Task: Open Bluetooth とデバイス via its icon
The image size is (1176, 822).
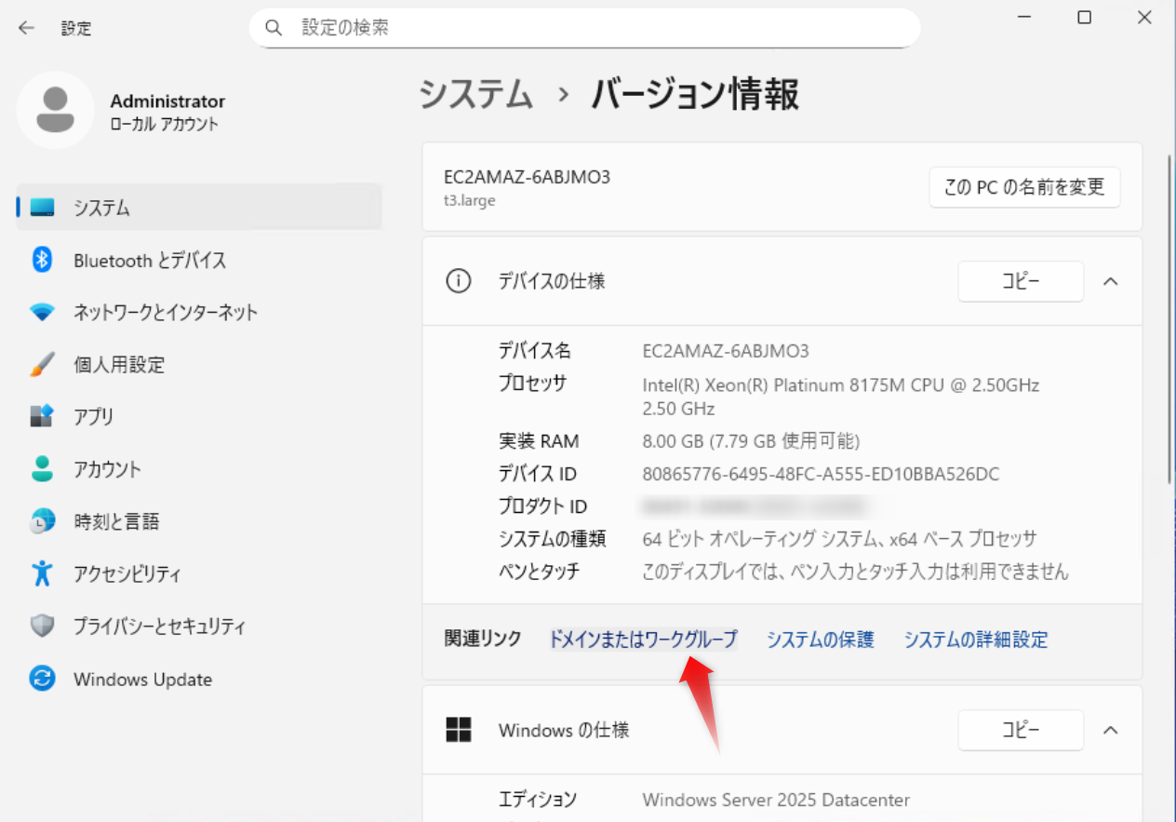Action: (x=42, y=261)
